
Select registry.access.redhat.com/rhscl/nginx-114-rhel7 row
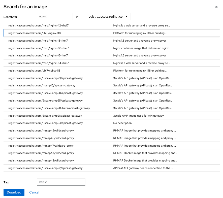click(111, 63)
